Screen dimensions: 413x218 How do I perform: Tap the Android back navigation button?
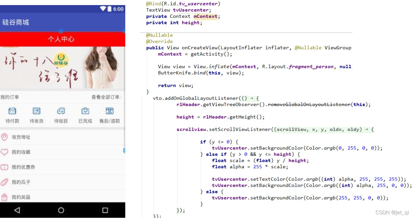click(x=17, y=210)
